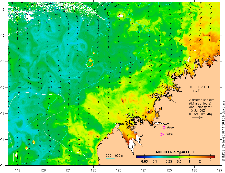
Task: Click latitude axis label "-16"
Action: coord(3,113)
